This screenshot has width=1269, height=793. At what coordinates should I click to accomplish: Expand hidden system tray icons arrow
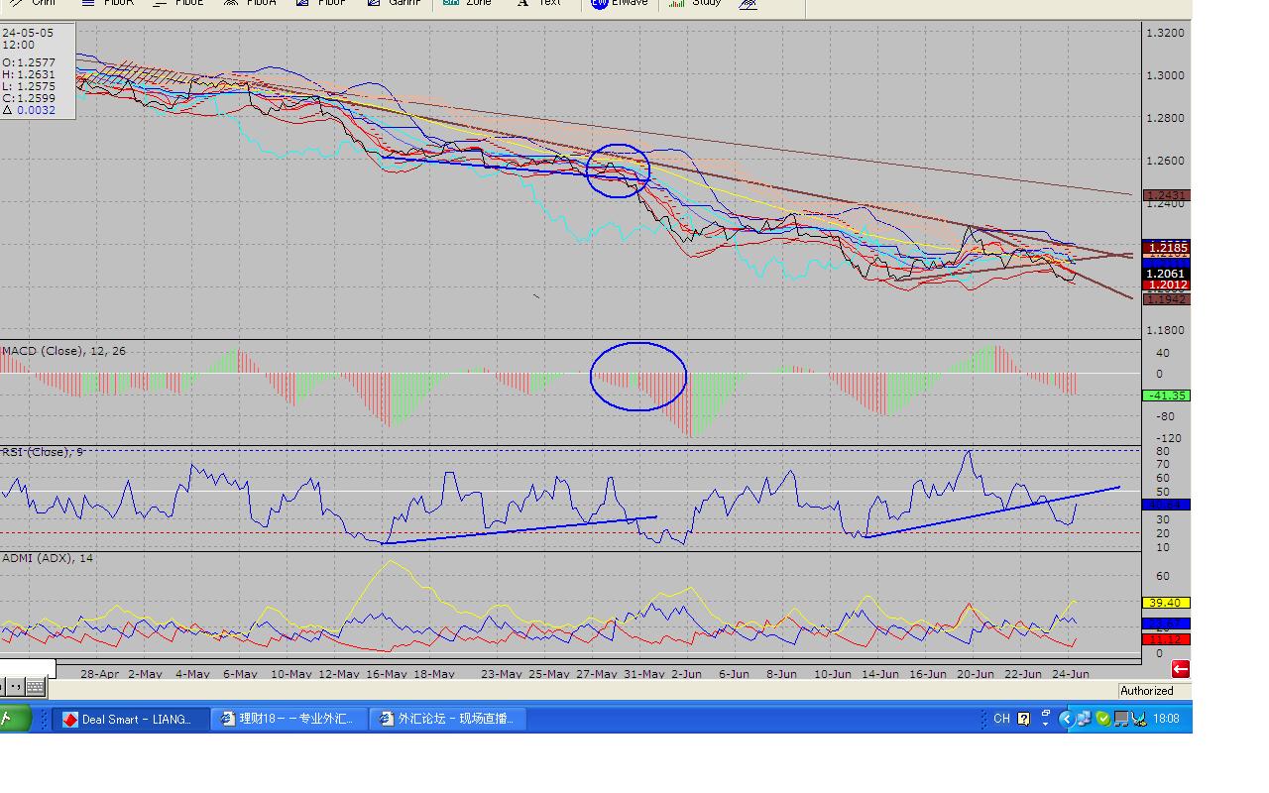[1066, 719]
